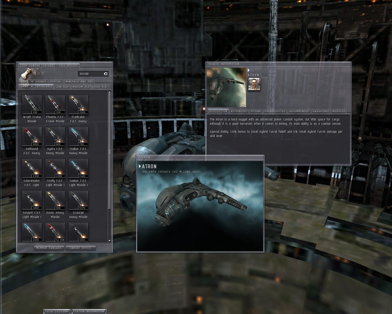Select the missile stack with quantity 52.93K
This screenshot has width=392, height=314.
[x=55, y=232]
